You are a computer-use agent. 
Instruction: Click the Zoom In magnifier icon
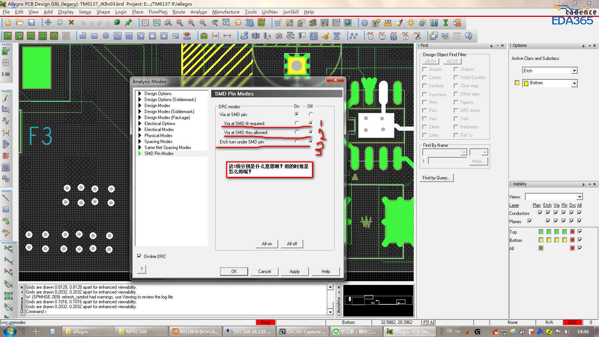click(191, 23)
